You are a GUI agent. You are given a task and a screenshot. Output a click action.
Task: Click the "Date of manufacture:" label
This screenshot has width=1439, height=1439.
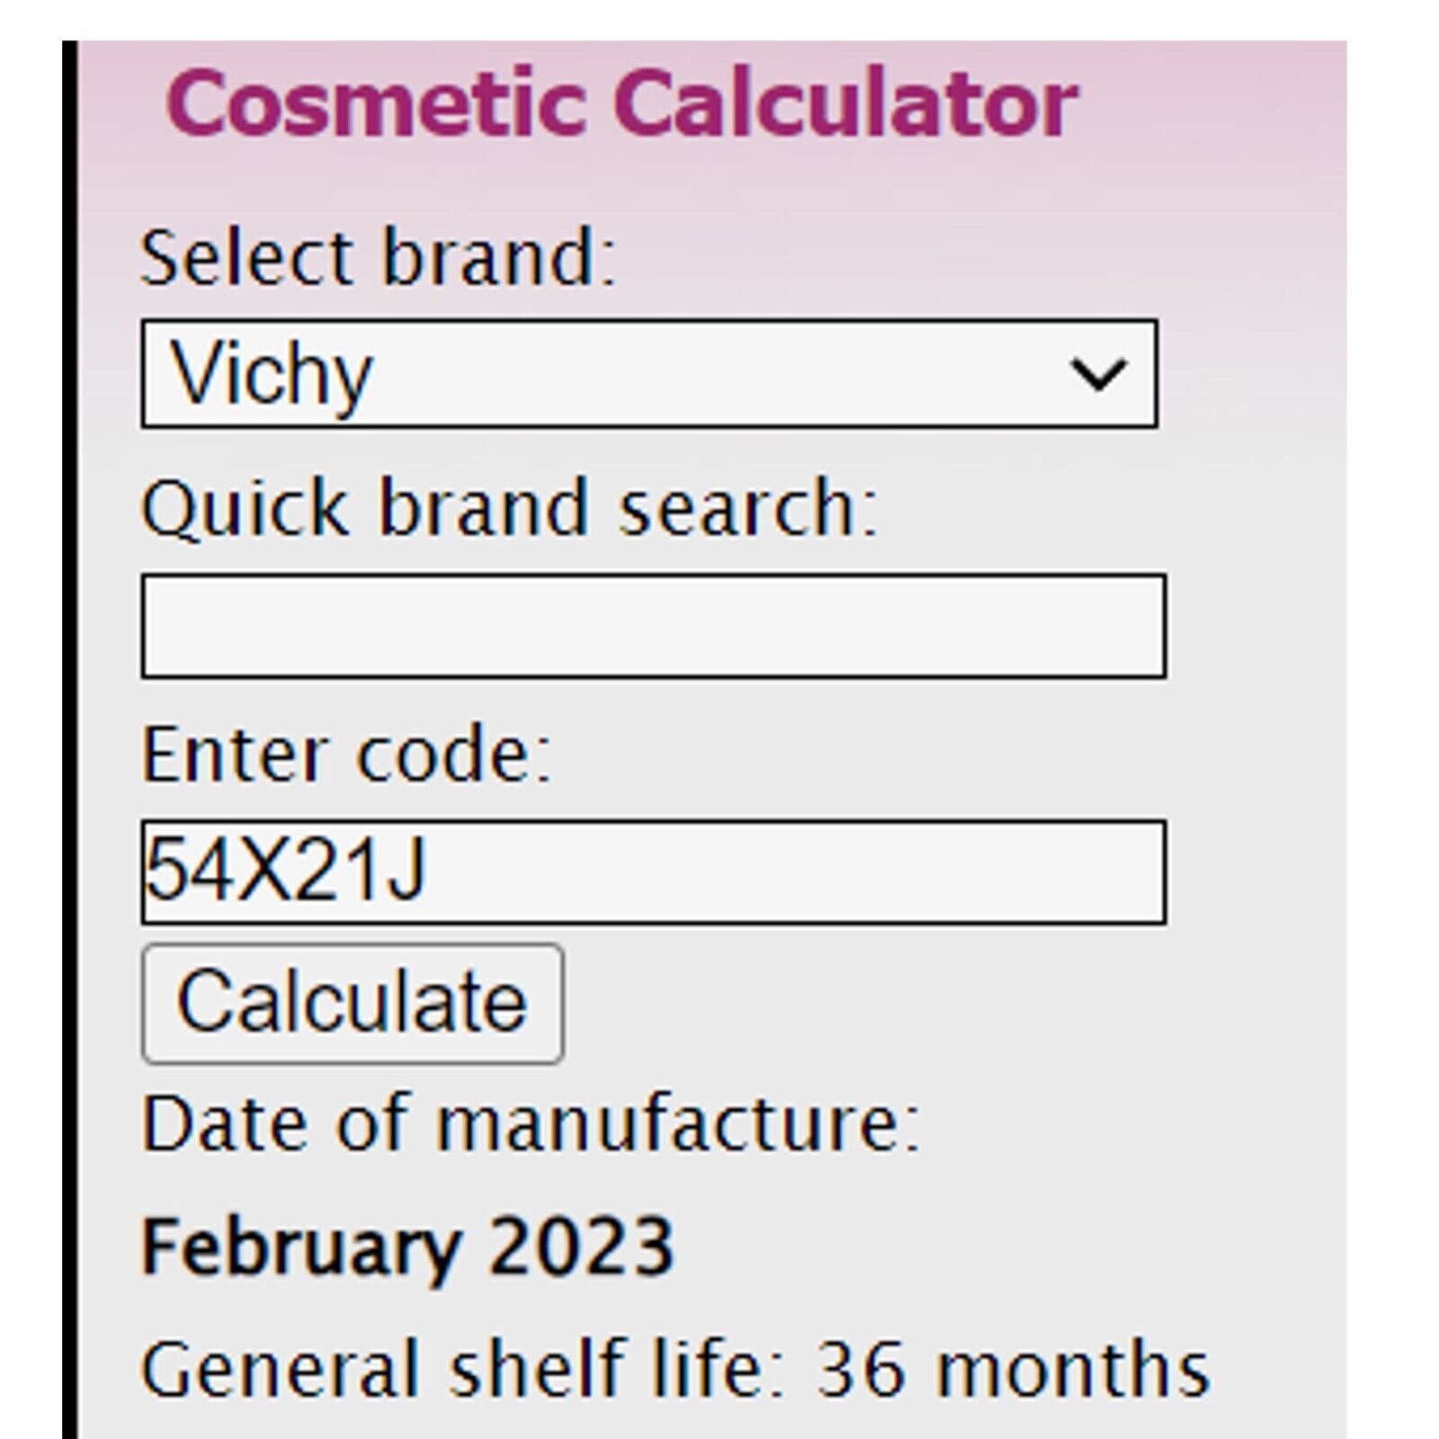click(531, 1123)
